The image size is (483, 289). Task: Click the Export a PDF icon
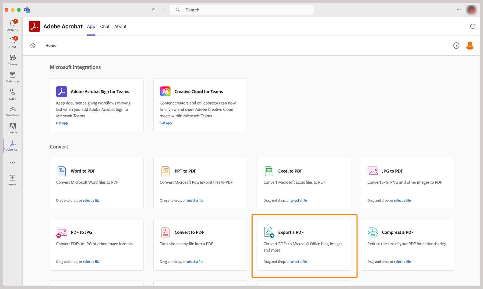(269, 232)
